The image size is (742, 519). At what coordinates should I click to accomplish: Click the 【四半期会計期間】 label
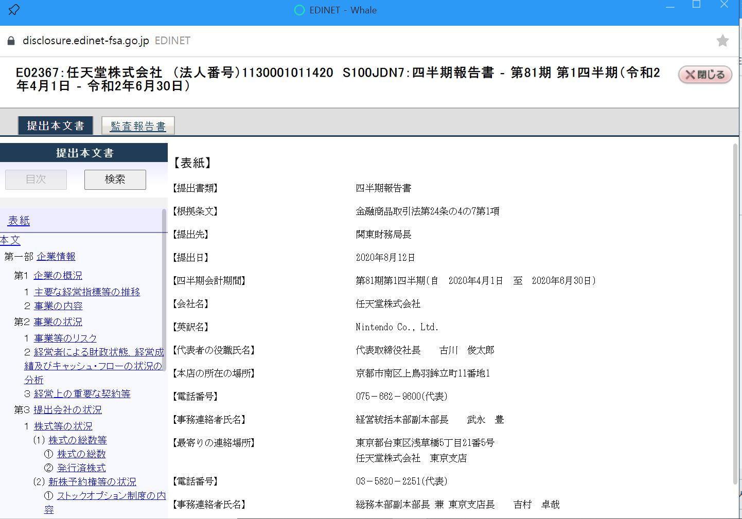coord(209,281)
